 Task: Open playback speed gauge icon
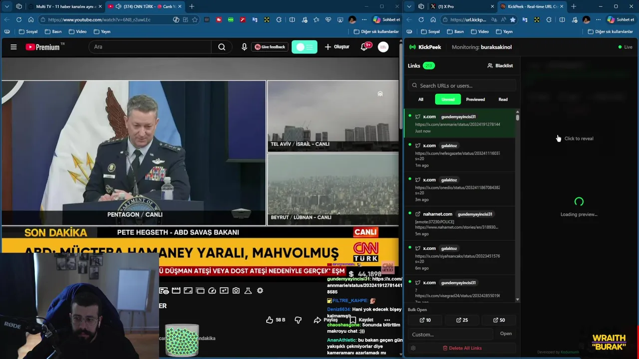212,291
